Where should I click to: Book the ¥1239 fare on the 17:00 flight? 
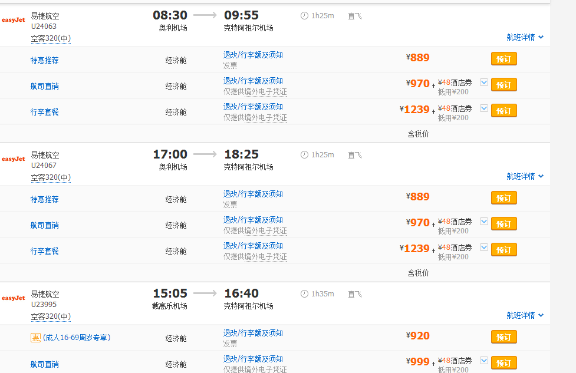coord(503,249)
